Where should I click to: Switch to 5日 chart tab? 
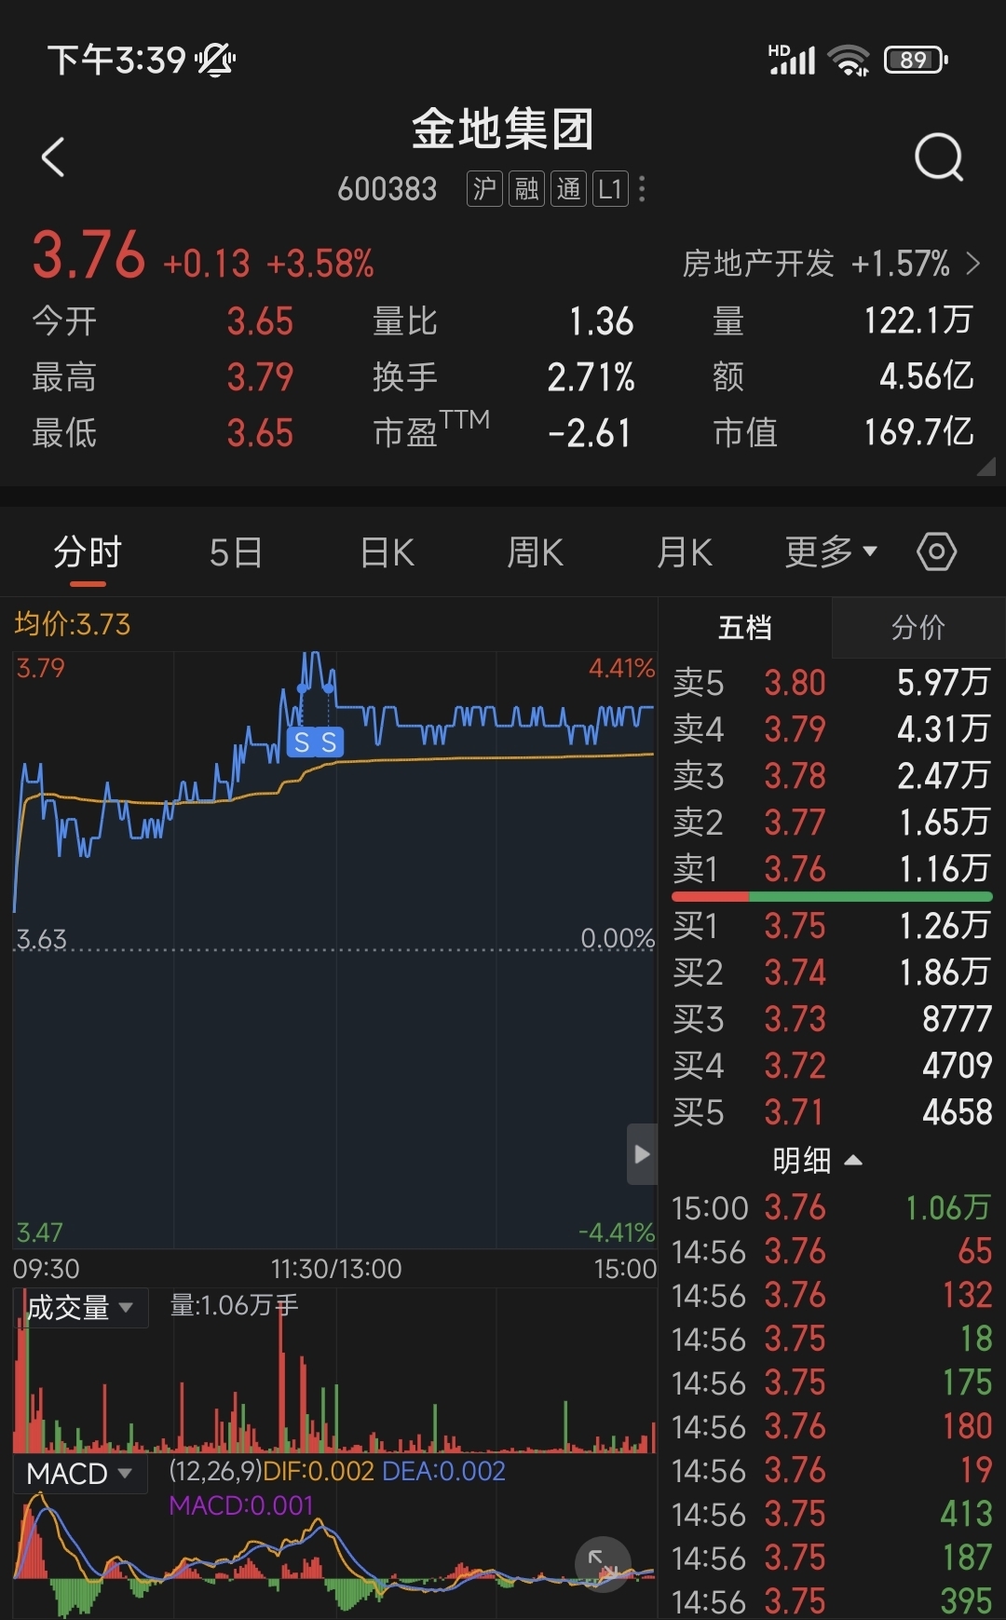click(x=236, y=552)
